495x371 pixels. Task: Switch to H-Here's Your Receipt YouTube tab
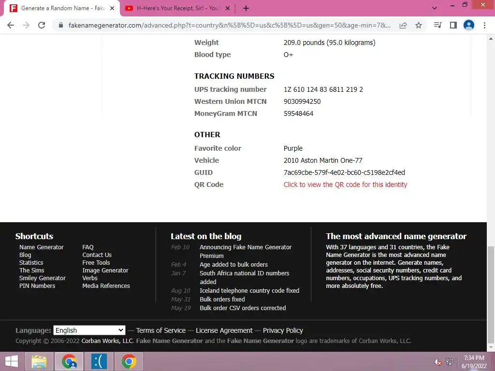(177, 9)
